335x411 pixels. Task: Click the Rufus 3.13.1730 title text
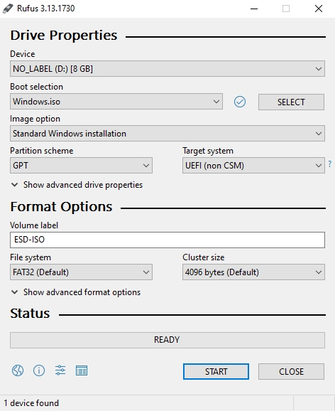point(46,9)
